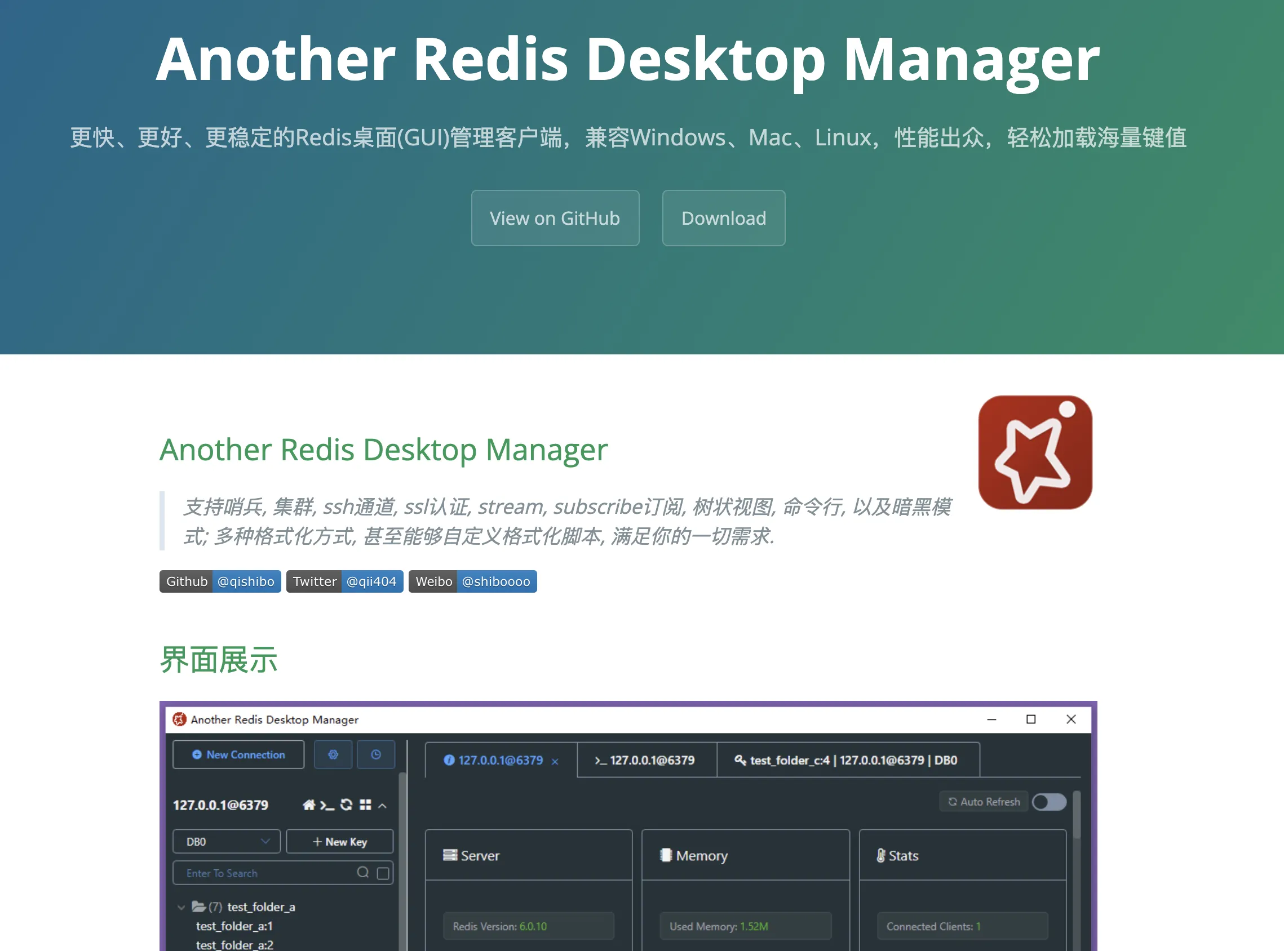Click the Another Redis Desktop Manager green heading
Screen dimensions: 1284x951
point(383,450)
